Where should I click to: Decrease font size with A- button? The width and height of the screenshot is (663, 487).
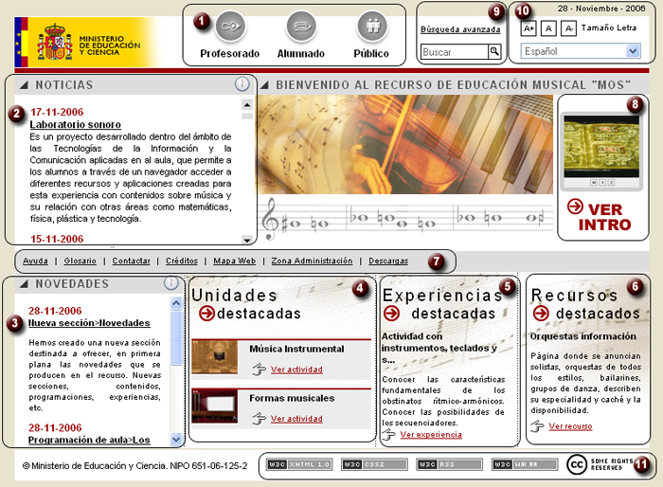tap(568, 28)
